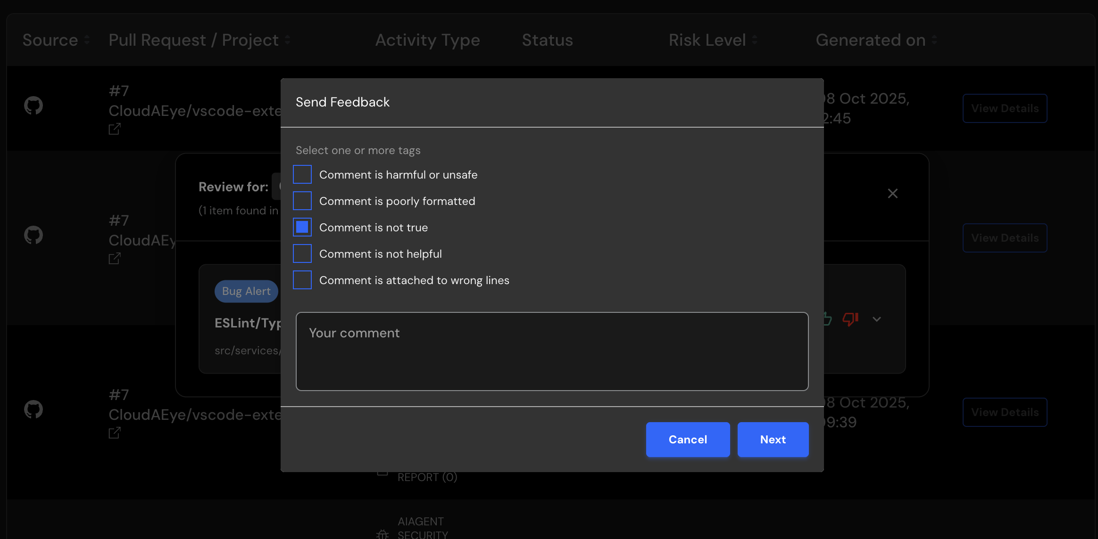Uncheck "Comment is not true" checkbox
The image size is (1098, 539).
pyautogui.click(x=302, y=228)
